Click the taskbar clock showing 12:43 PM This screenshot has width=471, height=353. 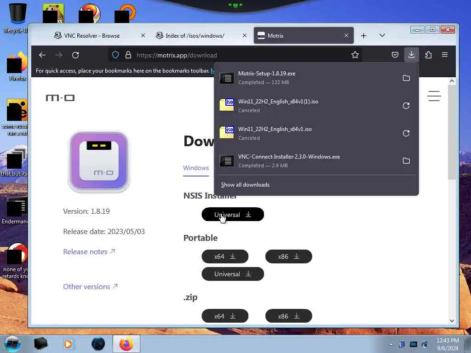click(448, 344)
